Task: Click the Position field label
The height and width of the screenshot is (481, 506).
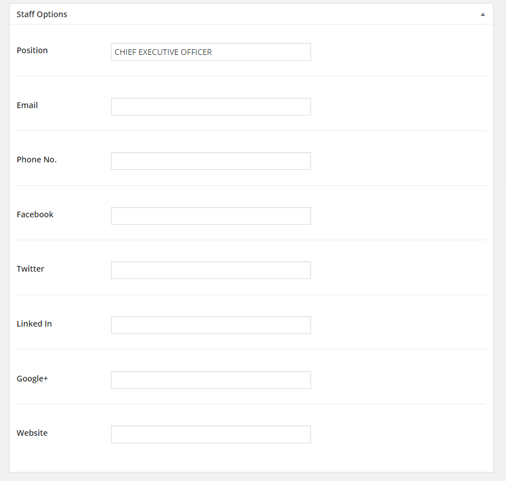Action: [x=32, y=50]
